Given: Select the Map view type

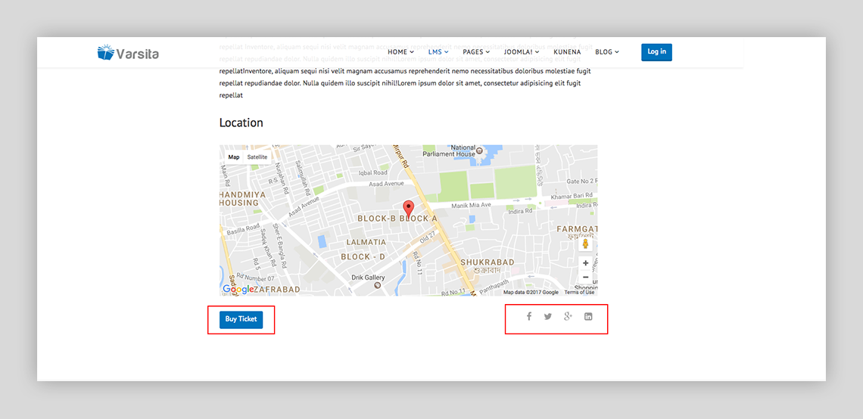Looking at the screenshot, I should pyautogui.click(x=234, y=157).
